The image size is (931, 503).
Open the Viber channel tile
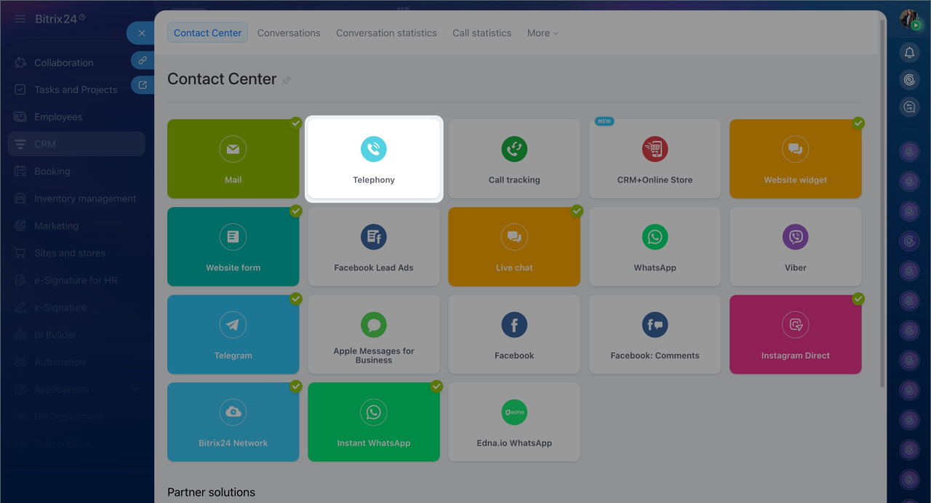coord(795,246)
